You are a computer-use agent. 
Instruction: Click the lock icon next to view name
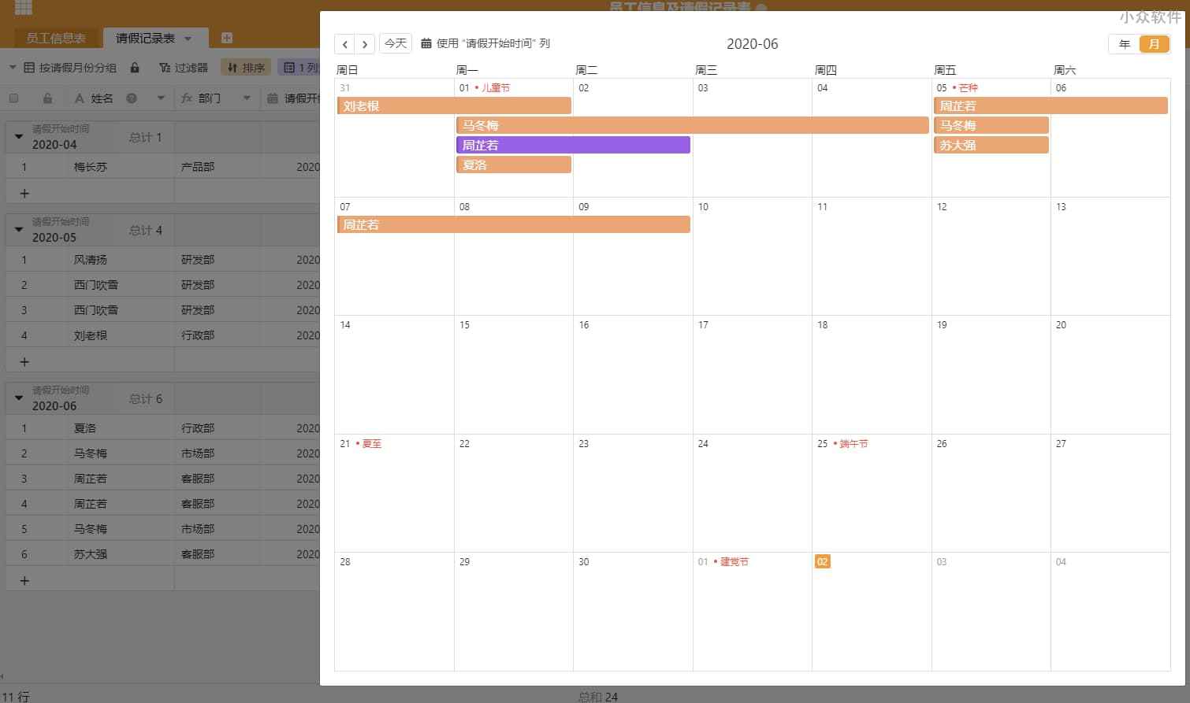(x=135, y=68)
